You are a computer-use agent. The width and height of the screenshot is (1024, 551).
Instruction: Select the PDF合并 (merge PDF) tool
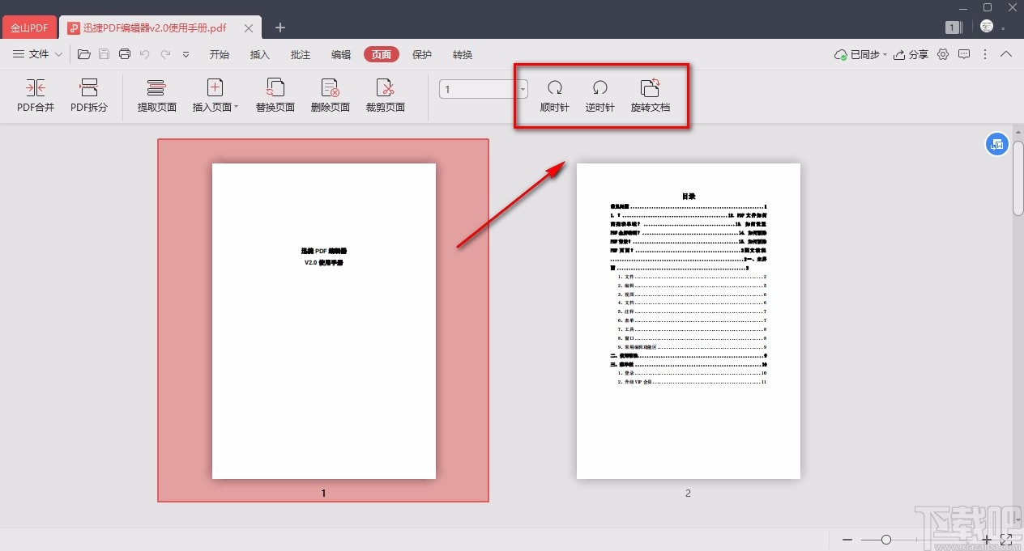(x=35, y=95)
